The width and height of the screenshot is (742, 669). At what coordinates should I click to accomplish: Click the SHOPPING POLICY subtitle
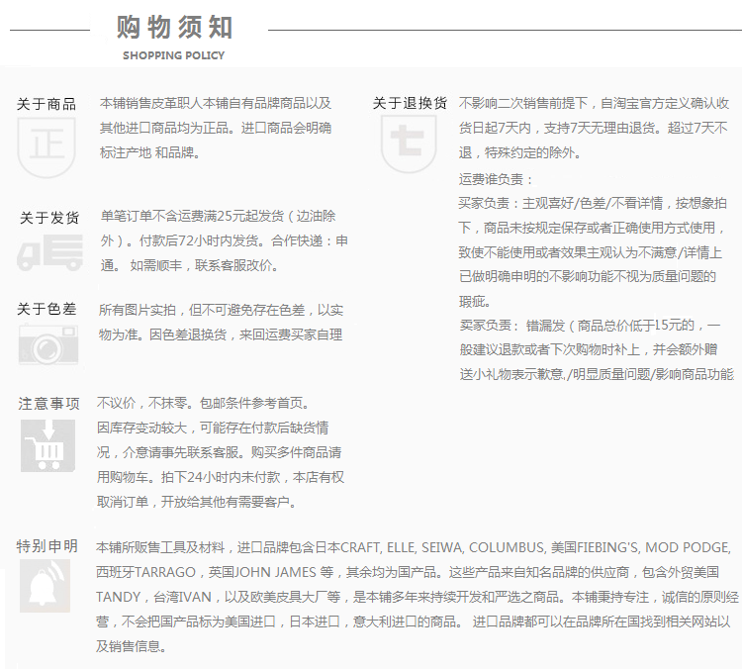point(174,55)
